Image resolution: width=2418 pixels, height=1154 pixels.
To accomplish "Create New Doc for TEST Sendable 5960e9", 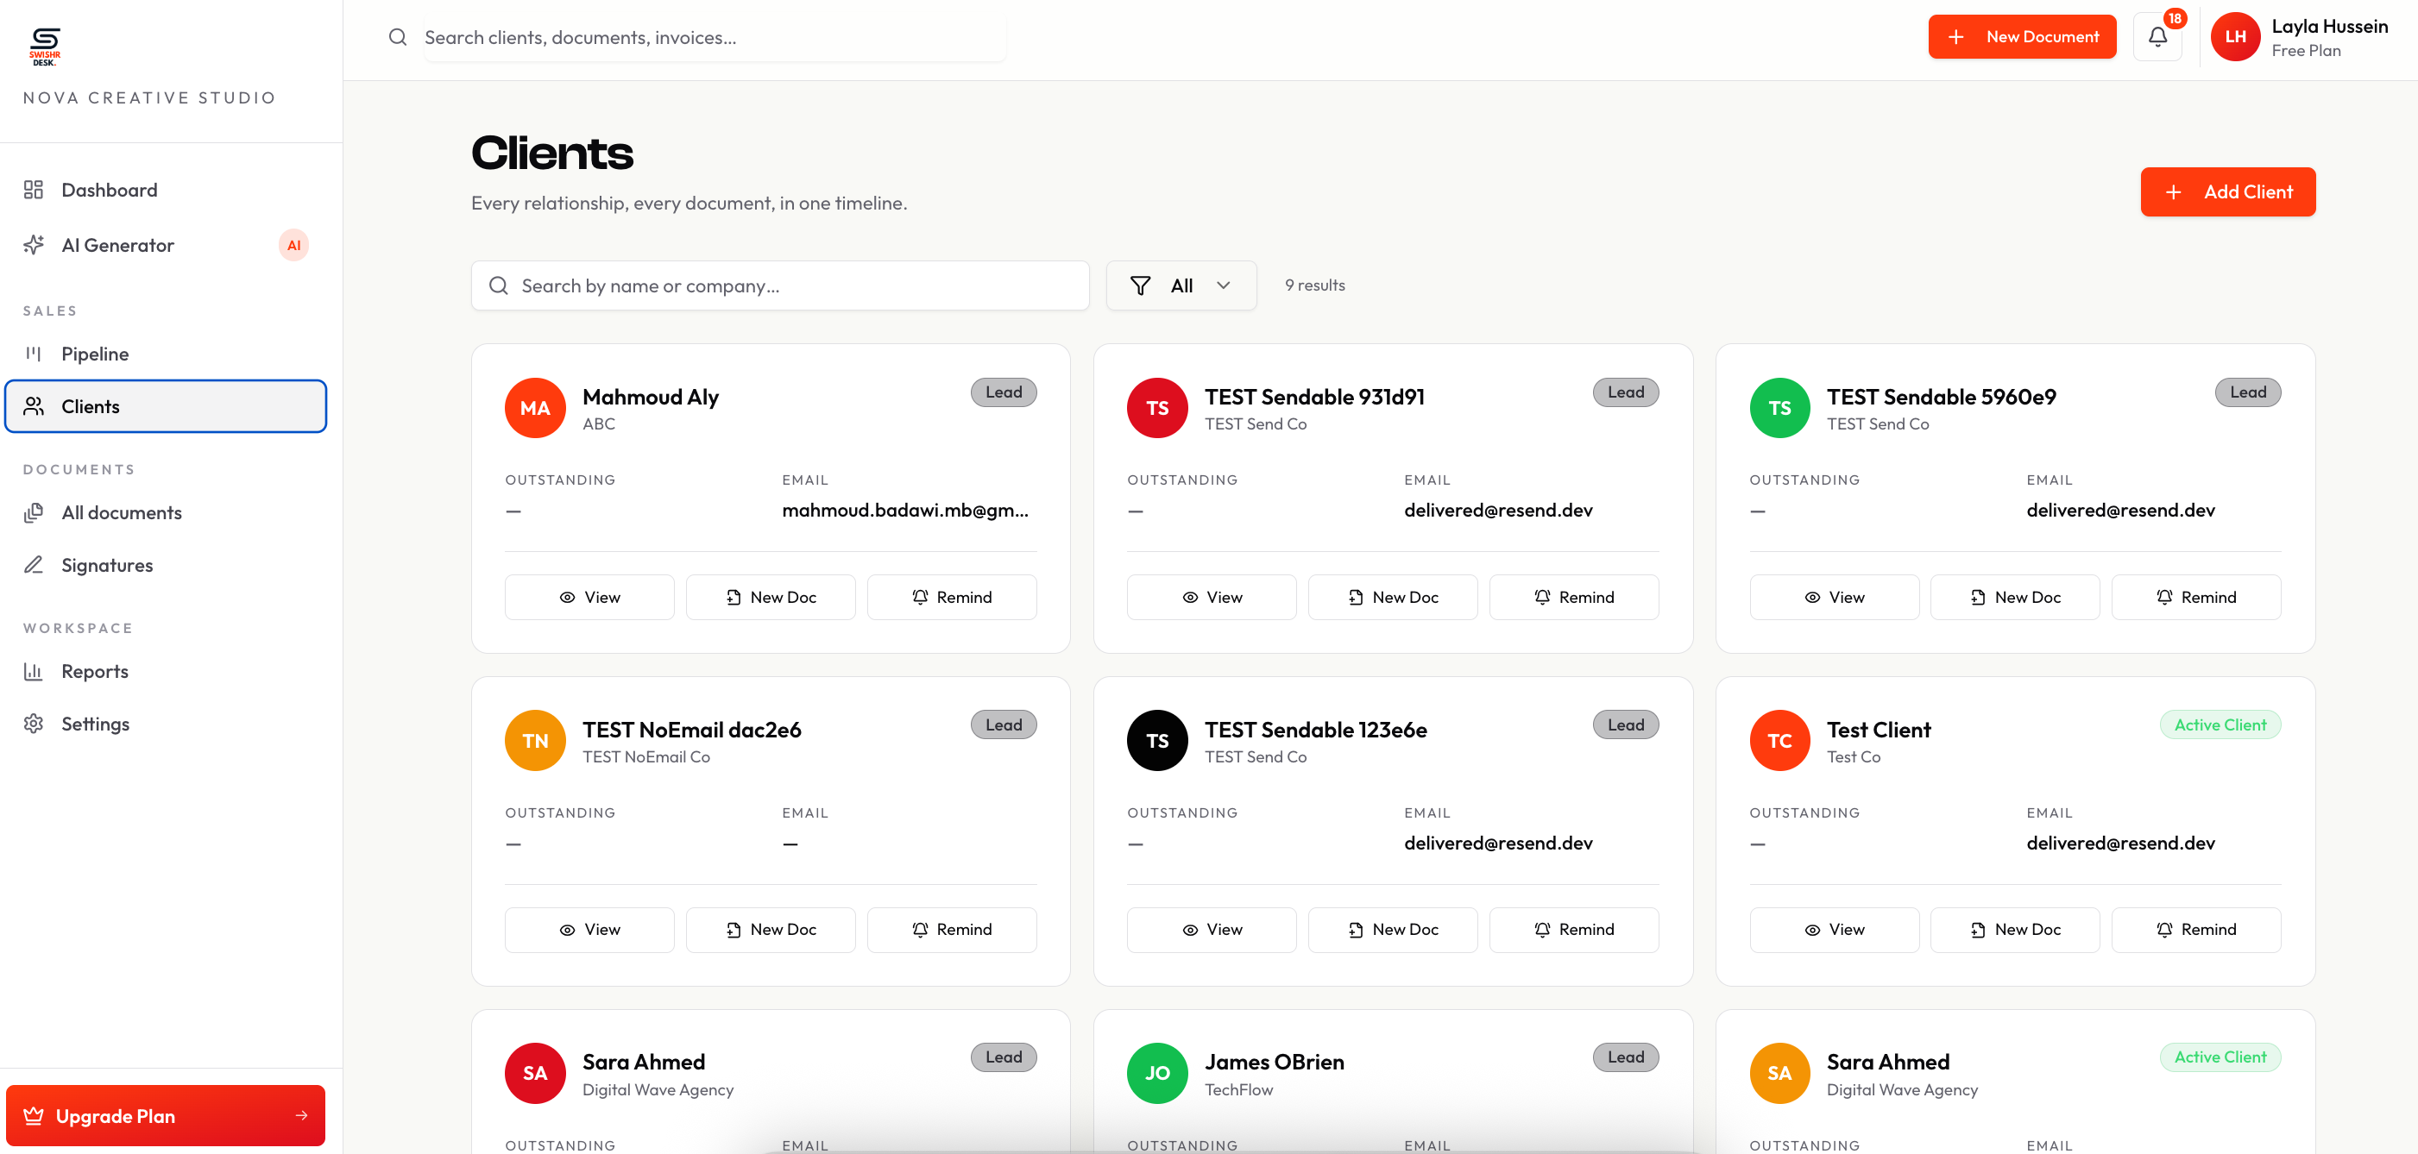I will (x=2015, y=597).
